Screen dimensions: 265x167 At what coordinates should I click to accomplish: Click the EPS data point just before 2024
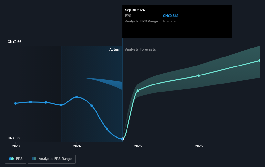(61, 105)
